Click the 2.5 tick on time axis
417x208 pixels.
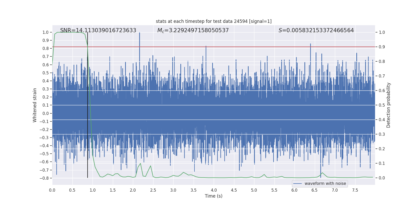[153, 190]
